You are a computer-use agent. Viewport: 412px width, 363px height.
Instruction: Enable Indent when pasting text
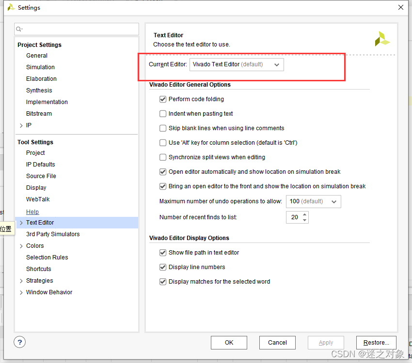click(x=163, y=114)
